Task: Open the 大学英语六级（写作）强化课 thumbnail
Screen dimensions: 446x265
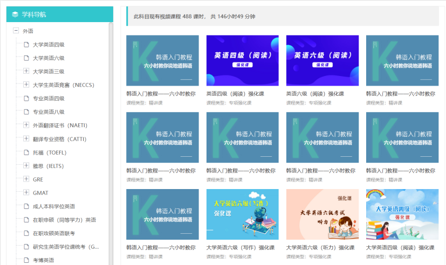Action: pyautogui.click(x=242, y=214)
